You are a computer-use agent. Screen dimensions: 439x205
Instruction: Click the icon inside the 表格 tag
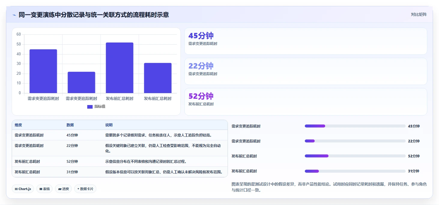[41, 189]
